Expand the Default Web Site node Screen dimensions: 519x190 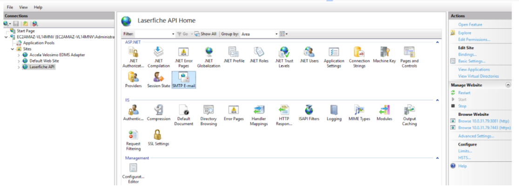(19, 61)
